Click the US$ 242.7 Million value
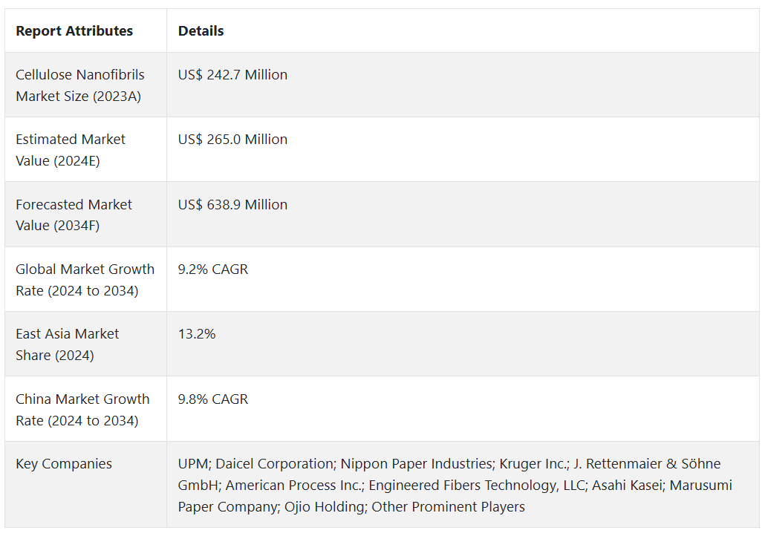 tap(232, 75)
